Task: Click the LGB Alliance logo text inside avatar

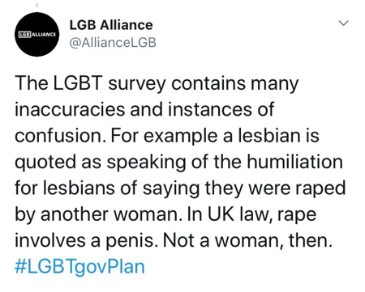Action: pos(37,35)
